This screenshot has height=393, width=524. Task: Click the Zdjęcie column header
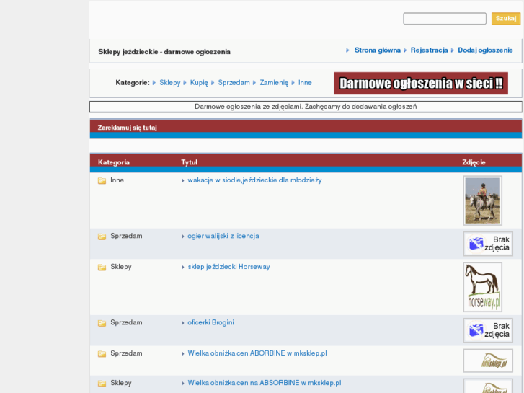click(474, 162)
